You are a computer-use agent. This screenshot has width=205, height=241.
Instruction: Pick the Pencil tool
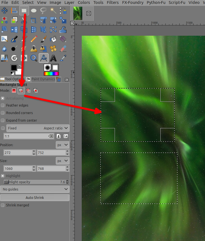pyautogui.click(x=34, y=39)
